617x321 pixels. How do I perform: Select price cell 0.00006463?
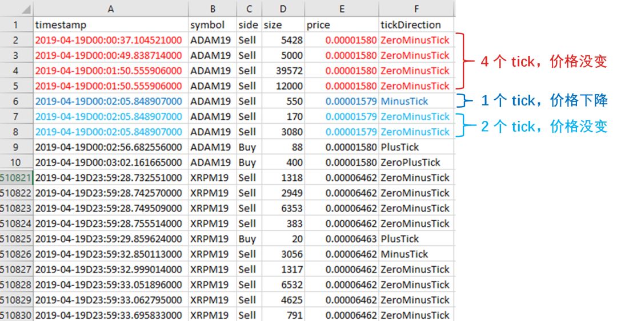(x=342, y=239)
